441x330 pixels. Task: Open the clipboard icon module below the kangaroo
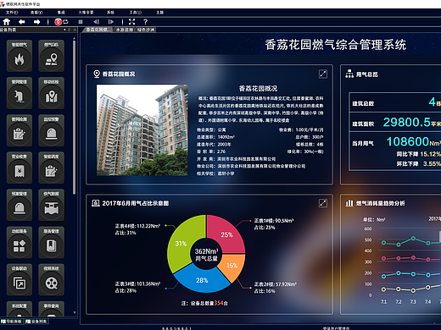pyautogui.click(x=20, y=130)
